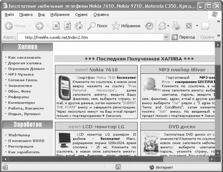The height and width of the screenshot is (172, 223).
Task: Click the vertical scrollbar down arrow
Action: [x=217, y=153]
